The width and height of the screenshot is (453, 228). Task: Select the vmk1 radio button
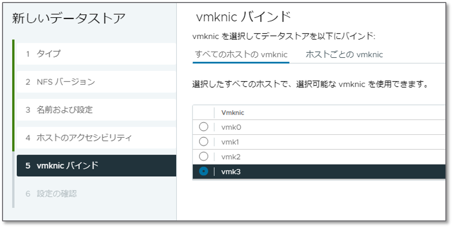204,141
